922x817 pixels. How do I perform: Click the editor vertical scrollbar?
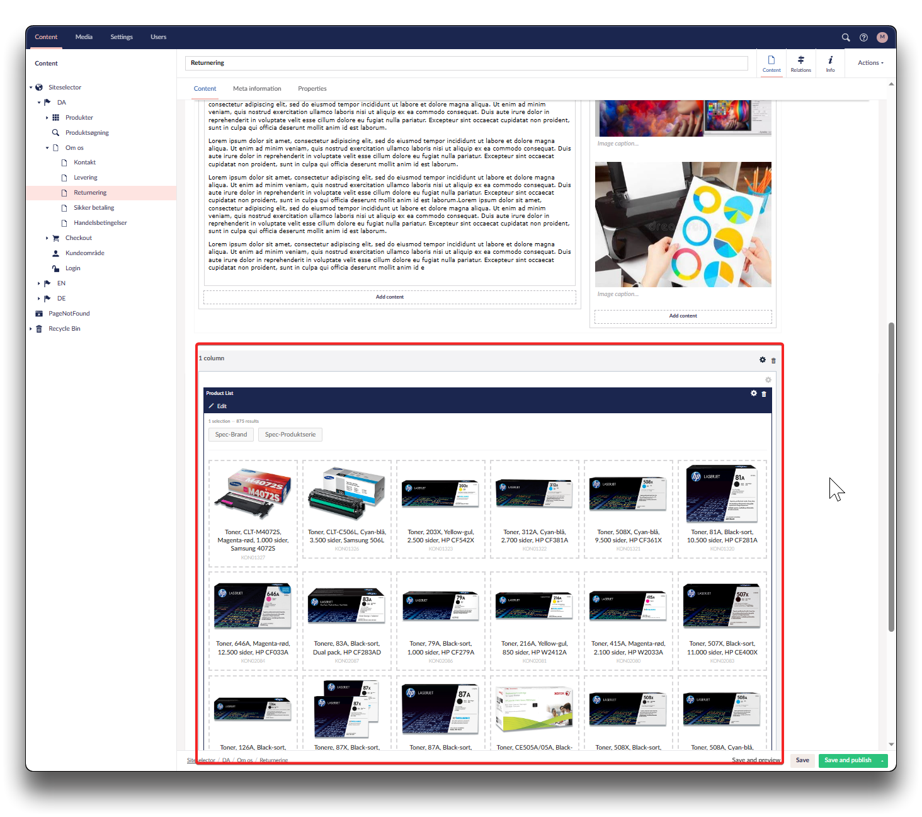point(891,476)
